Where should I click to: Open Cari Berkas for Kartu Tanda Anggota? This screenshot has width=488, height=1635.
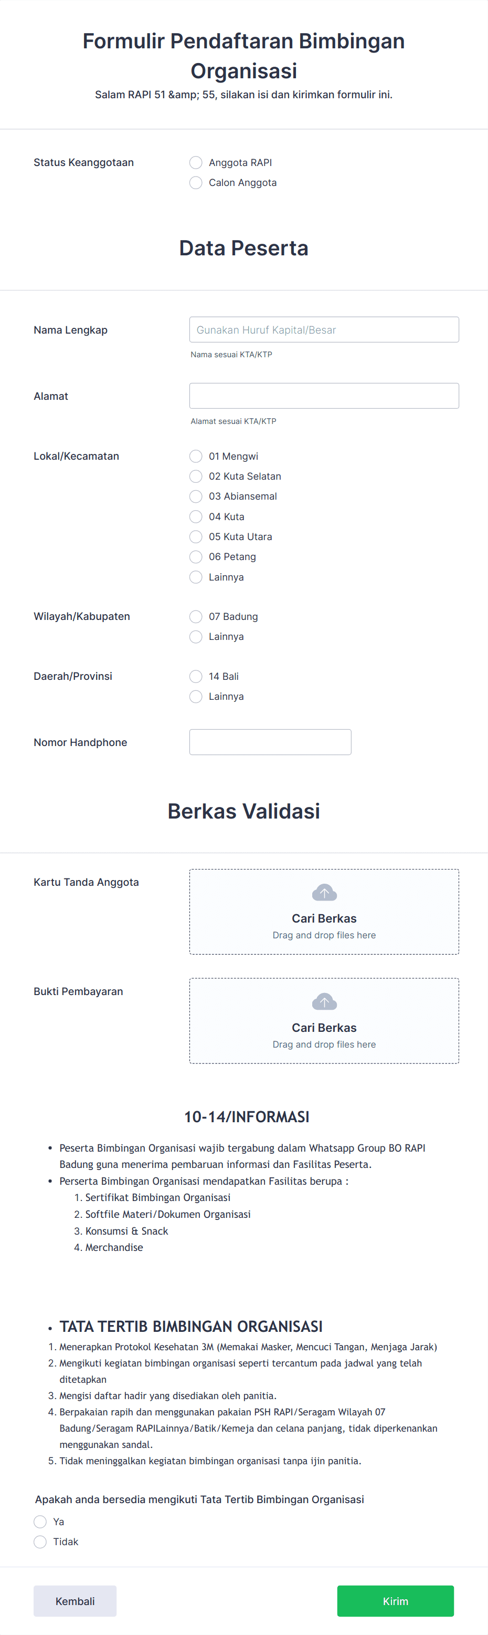tap(324, 918)
